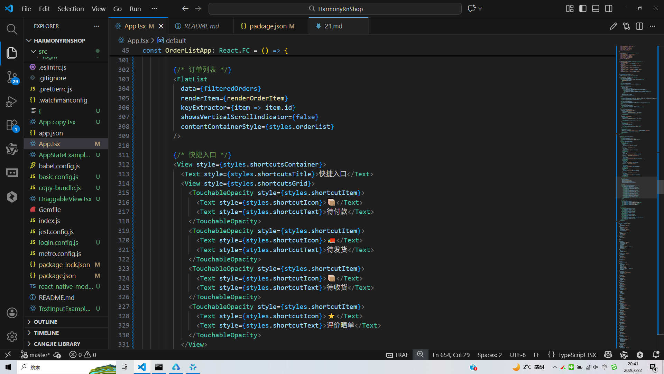Expand the OUTLINE section
The image size is (664, 374).
[x=45, y=322]
